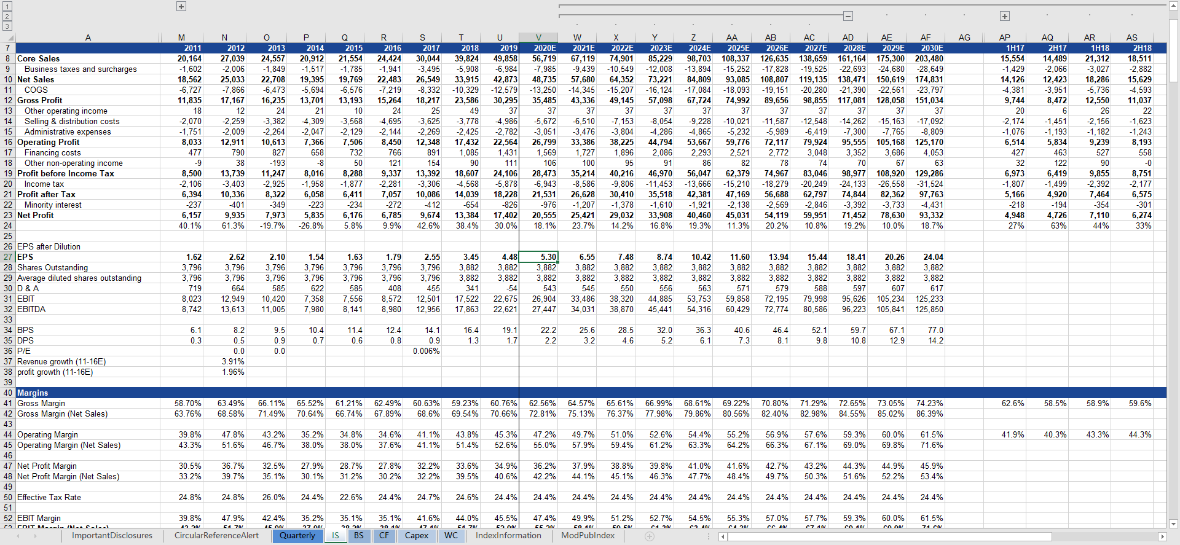1180x545 pixels.
Task: Click the 'Core Sales' row label
Action: (38, 58)
